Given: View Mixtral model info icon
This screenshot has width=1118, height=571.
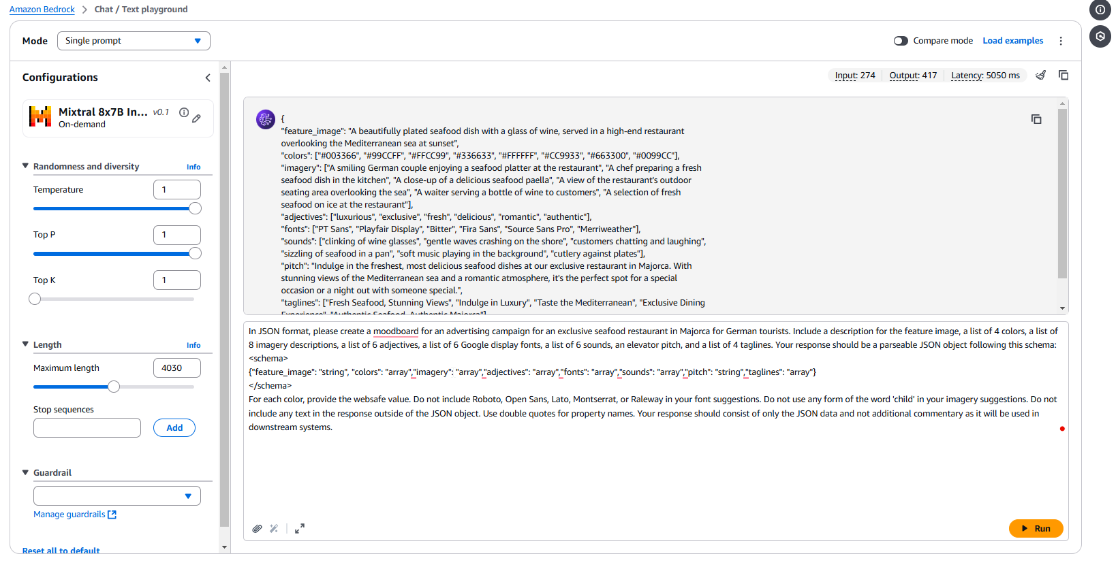Looking at the screenshot, I should click(x=184, y=113).
